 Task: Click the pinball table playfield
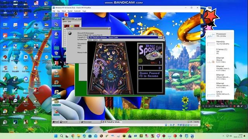(111, 68)
